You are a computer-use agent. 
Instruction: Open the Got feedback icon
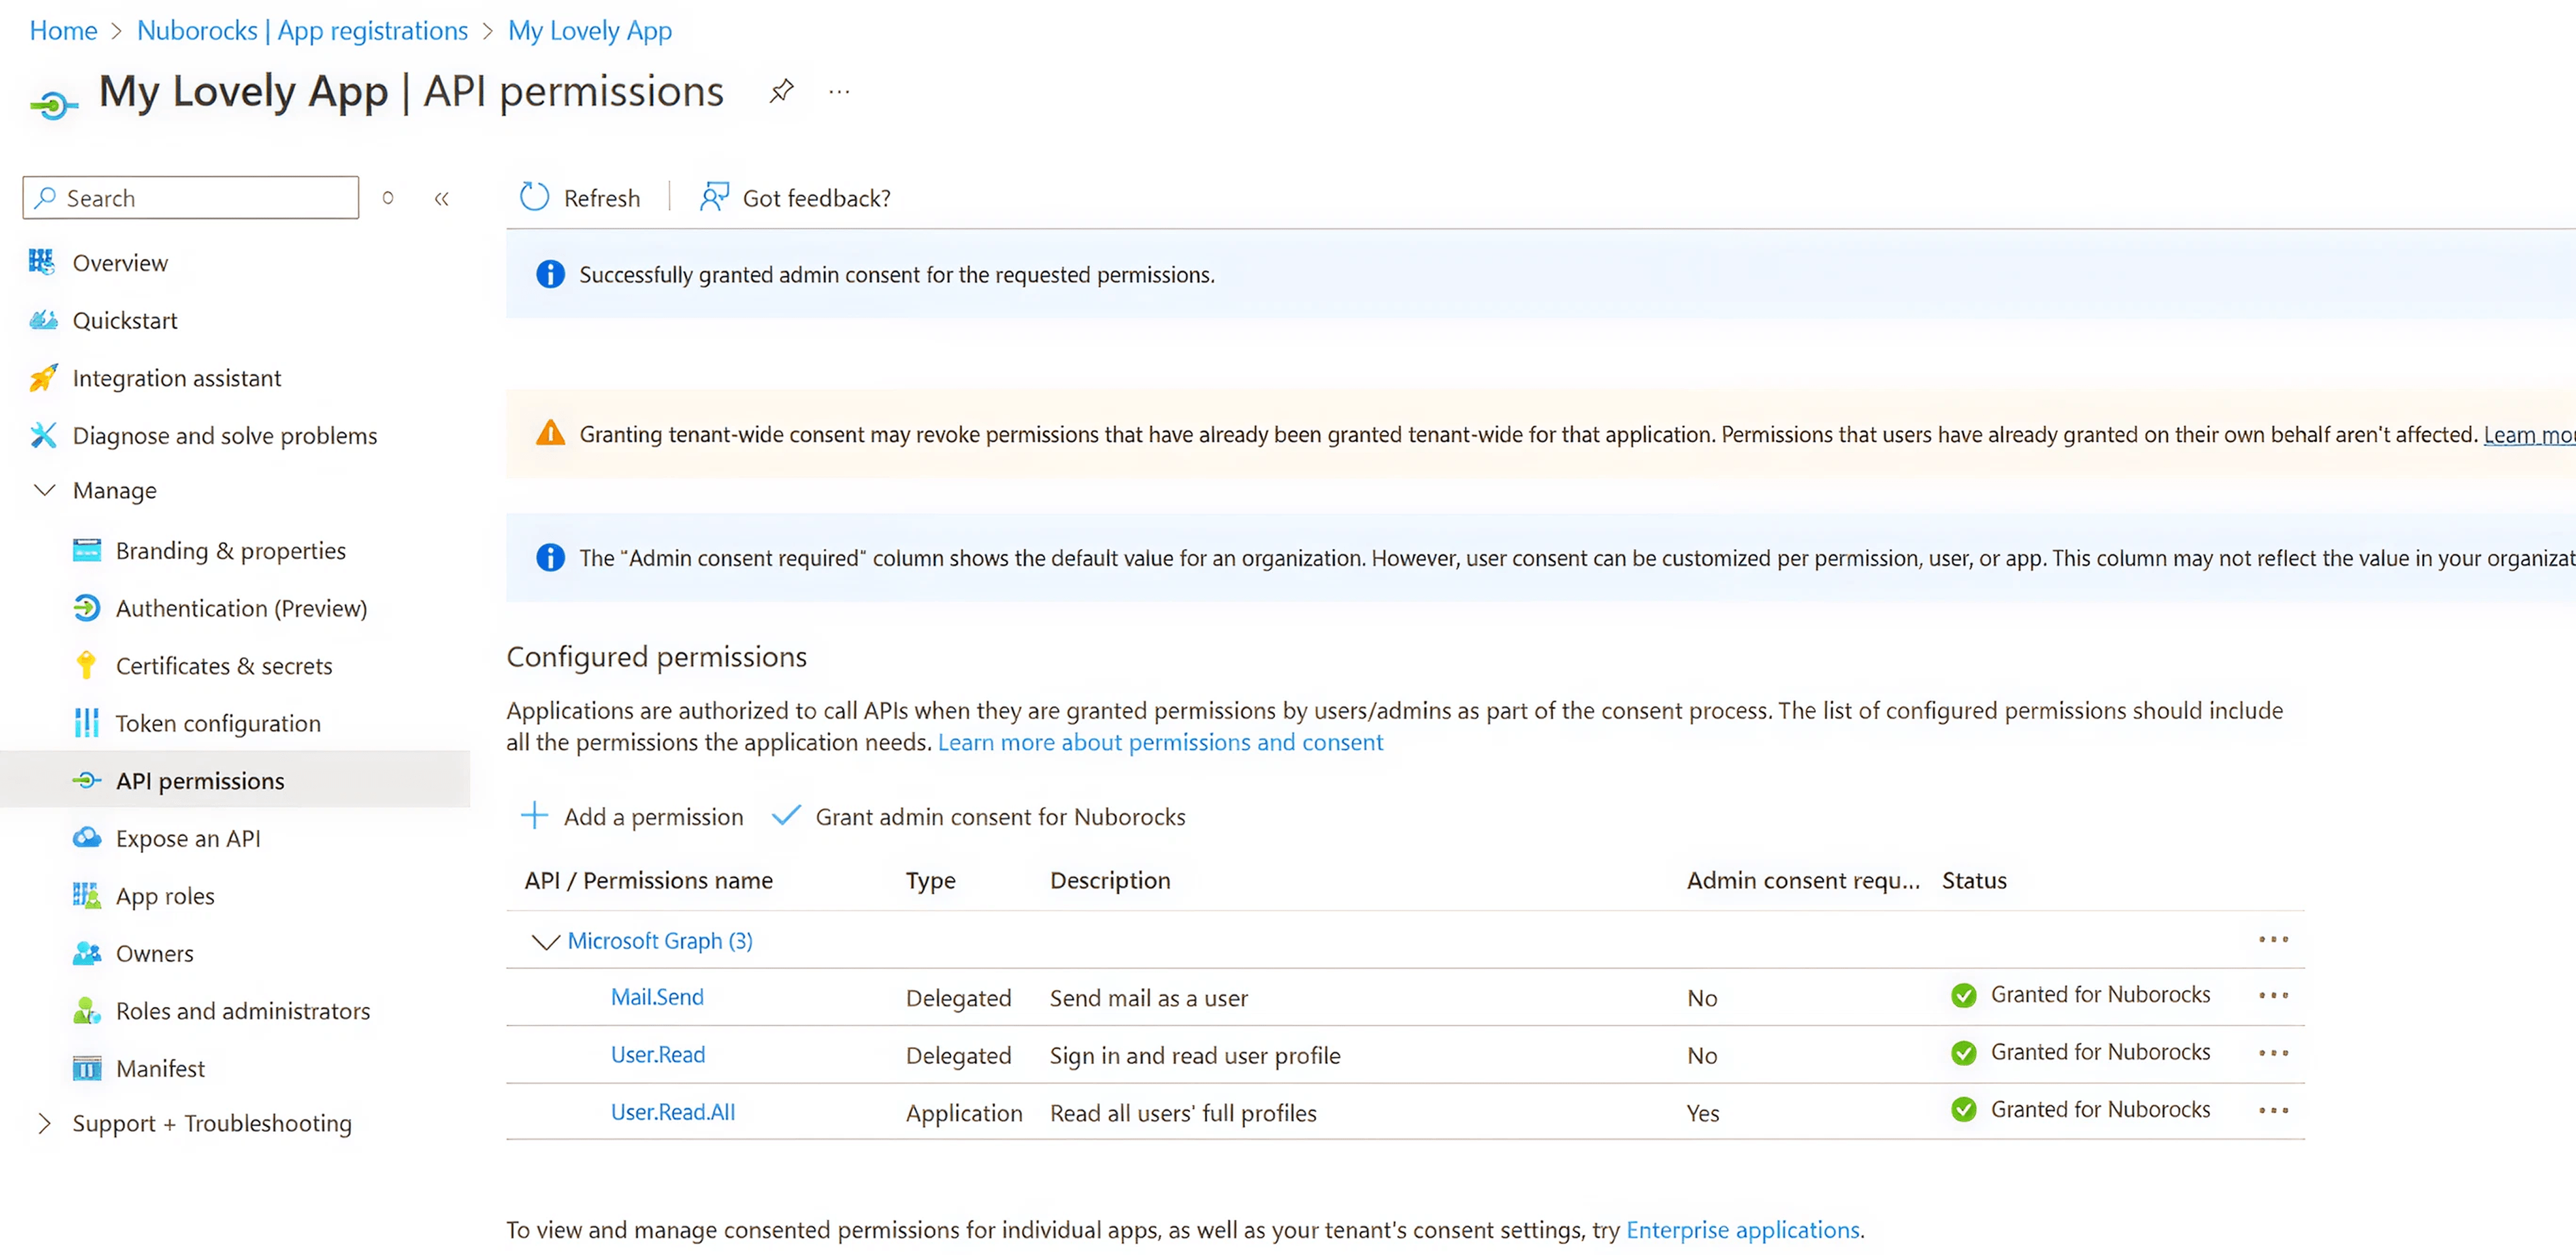pyautogui.click(x=713, y=197)
